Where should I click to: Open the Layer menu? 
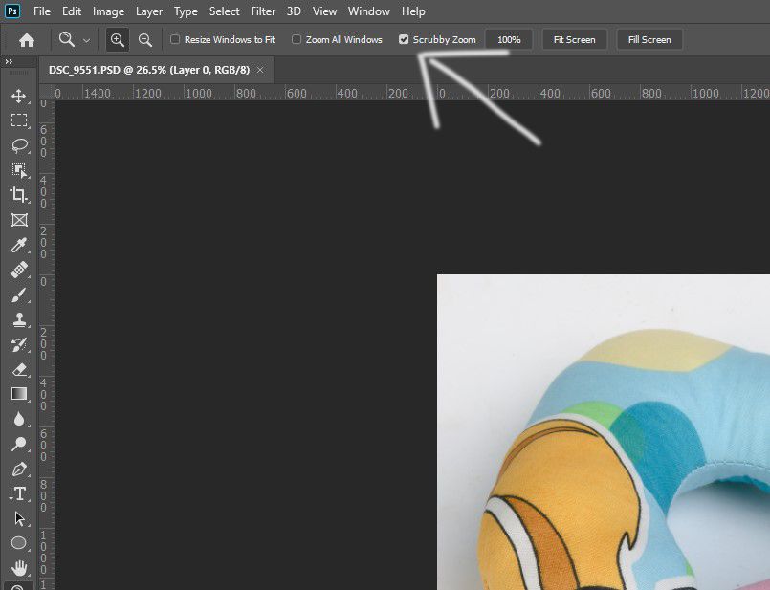pyautogui.click(x=149, y=11)
